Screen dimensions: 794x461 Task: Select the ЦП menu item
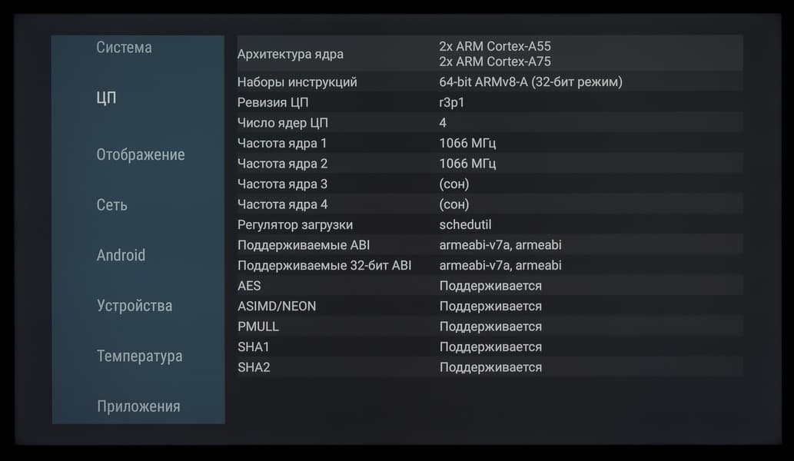[x=107, y=98]
